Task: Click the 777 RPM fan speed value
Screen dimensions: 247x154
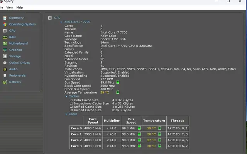Action: [107, 79]
